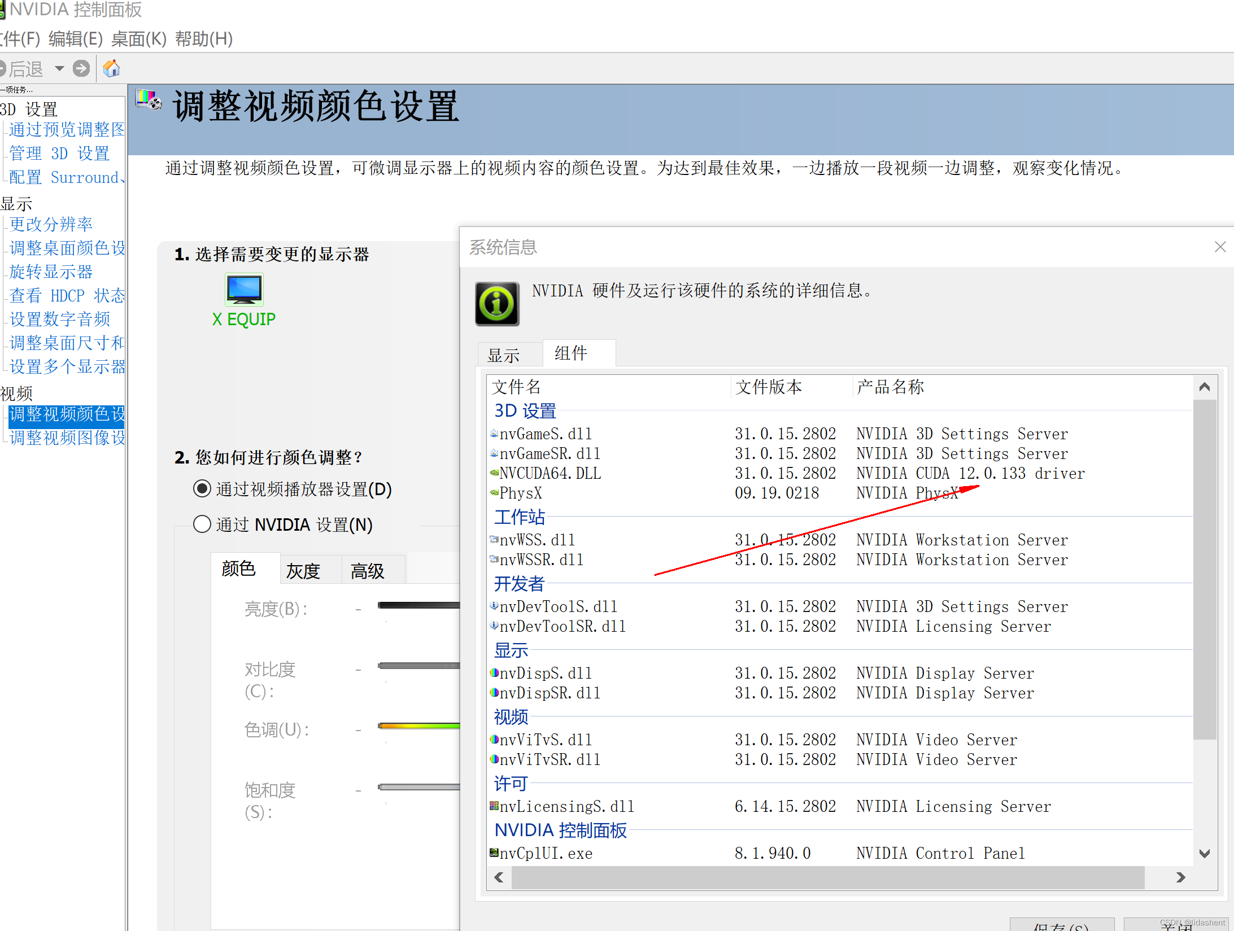The width and height of the screenshot is (1234, 931).
Task: Click the nvDispS.dll file icon
Action: point(494,673)
